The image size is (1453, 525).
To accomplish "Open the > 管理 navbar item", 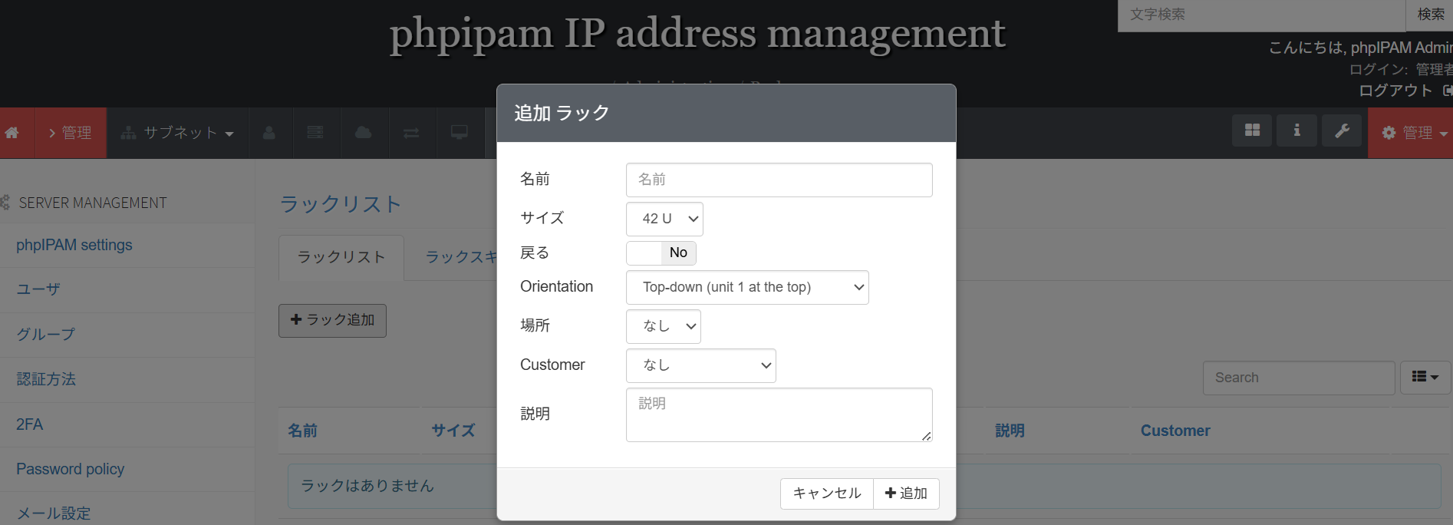I will pos(71,133).
